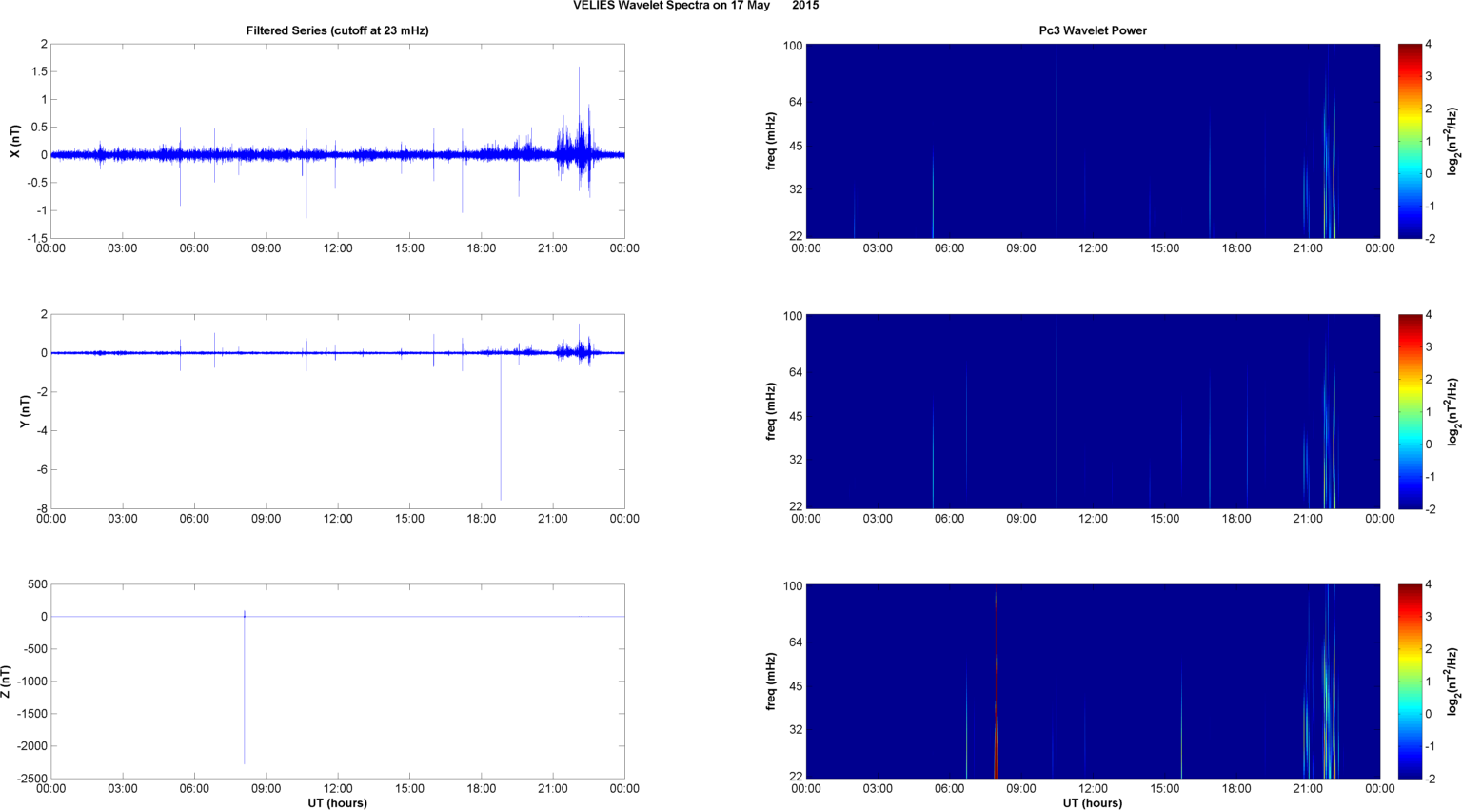Click the "18:00" time tick under the Y plot

(482, 519)
